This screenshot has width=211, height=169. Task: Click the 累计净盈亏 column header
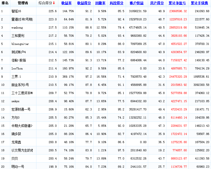click(177, 3)
